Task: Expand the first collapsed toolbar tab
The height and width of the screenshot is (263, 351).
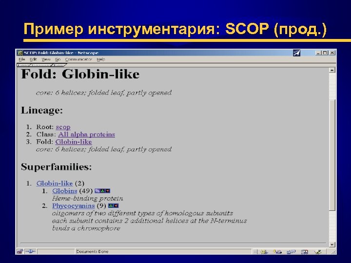Action: click(23, 65)
